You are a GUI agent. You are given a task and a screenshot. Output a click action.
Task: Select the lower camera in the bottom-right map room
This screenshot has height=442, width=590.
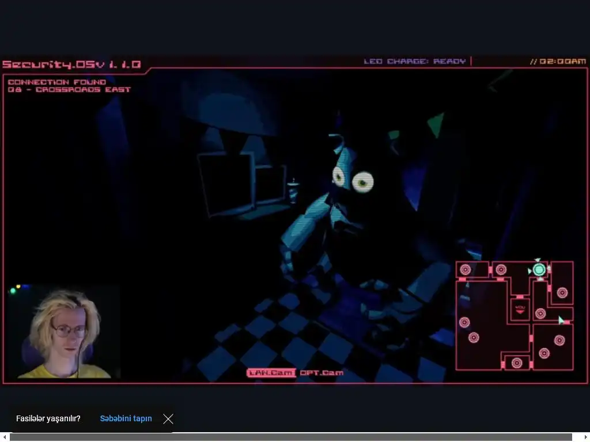click(x=544, y=353)
